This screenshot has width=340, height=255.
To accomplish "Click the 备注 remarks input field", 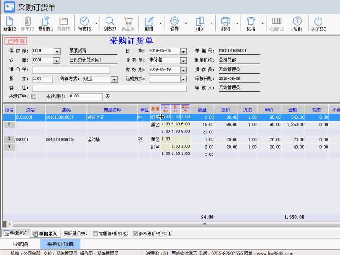I will point(109,88).
